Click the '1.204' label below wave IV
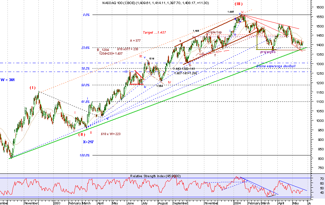The image size is (325, 205). pos(159,86)
